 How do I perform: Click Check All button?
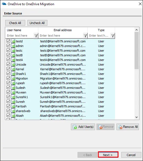point(15,23)
